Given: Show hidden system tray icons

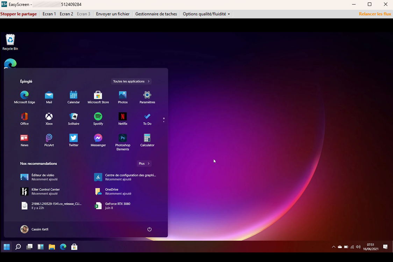Looking at the screenshot, I should (334, 247).
